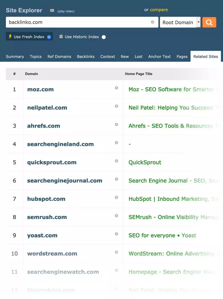
Task: Click the play video icon
Action: click(x=52, y=11)
